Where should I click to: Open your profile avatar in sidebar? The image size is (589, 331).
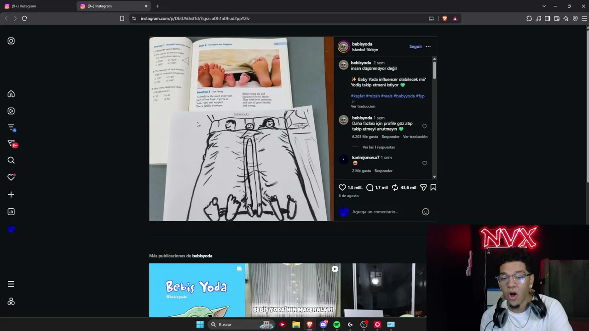tap(11, 229)
